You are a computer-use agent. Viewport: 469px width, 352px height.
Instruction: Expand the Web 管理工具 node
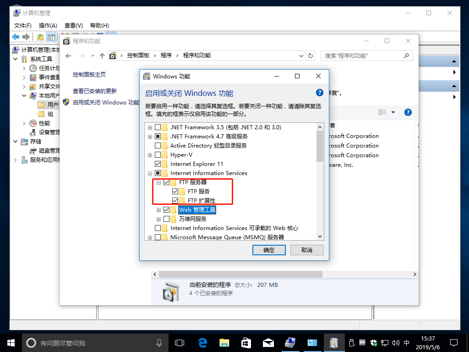pos(159,210)
